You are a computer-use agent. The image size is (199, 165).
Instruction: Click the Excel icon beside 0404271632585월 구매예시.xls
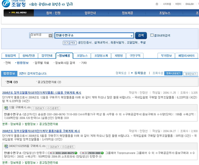6,147
